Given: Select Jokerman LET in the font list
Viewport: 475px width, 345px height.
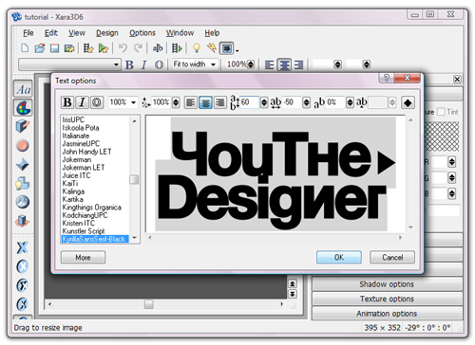Looking at the screenshot, I should click(84, 168).
